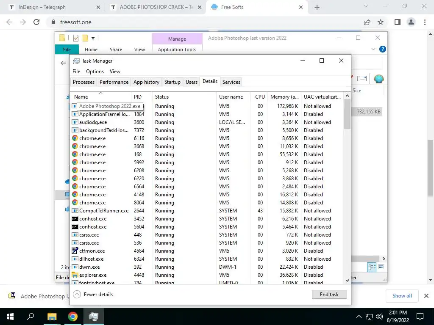The width and height of the screenshot is (434, 325).
Task: Select the CompatTelRunner.exe process row
Action: point(207,211)
